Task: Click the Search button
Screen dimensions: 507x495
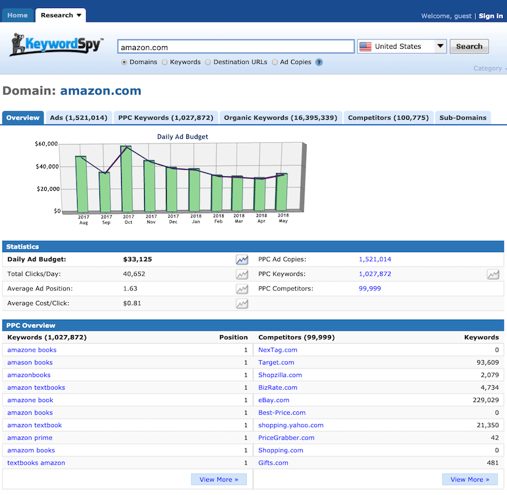Action: coord(469,46)
